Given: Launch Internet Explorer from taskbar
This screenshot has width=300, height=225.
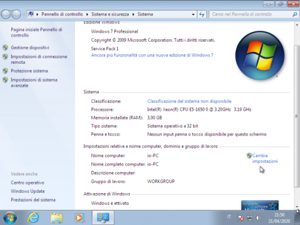Looking at the screenshot, I should [33, 218].
